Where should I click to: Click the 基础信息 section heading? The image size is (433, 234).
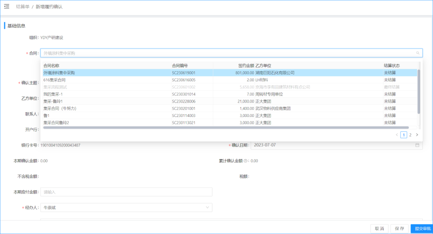coord(16,26)
